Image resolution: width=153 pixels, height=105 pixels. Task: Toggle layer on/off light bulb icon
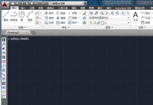[91, 23]
